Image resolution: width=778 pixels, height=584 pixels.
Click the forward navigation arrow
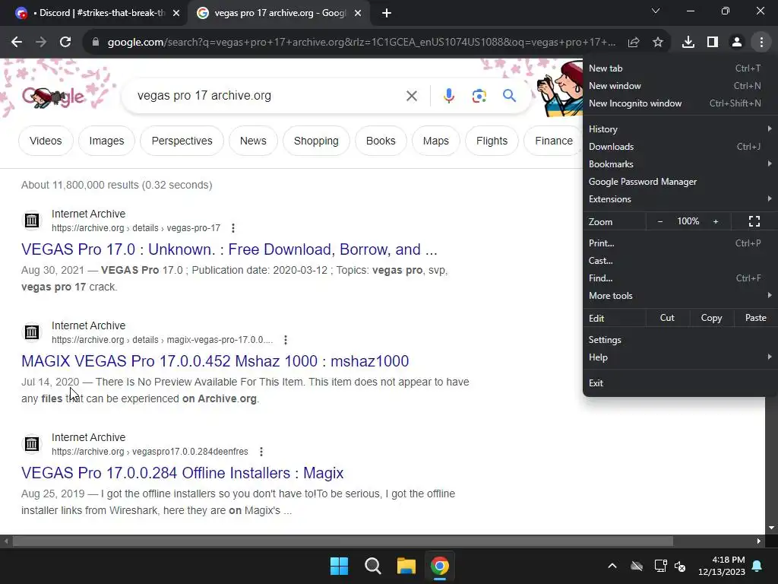click(x=41, y=43)
